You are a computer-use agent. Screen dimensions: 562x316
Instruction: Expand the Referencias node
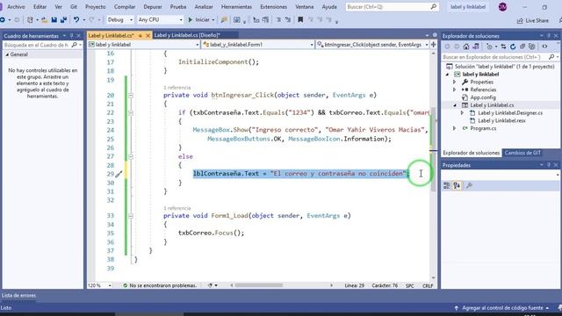pyautogui.click(x=455, y=90)
